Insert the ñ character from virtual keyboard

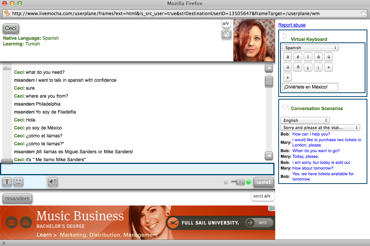coord(298,67)
